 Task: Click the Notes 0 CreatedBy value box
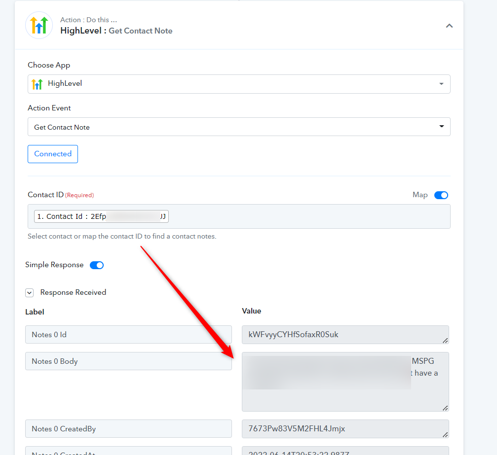pos(345,429)
